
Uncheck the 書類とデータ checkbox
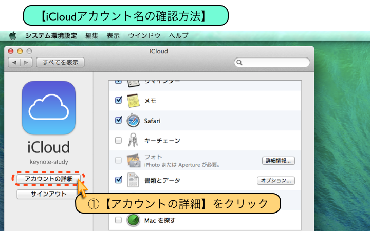click(118, 180)
